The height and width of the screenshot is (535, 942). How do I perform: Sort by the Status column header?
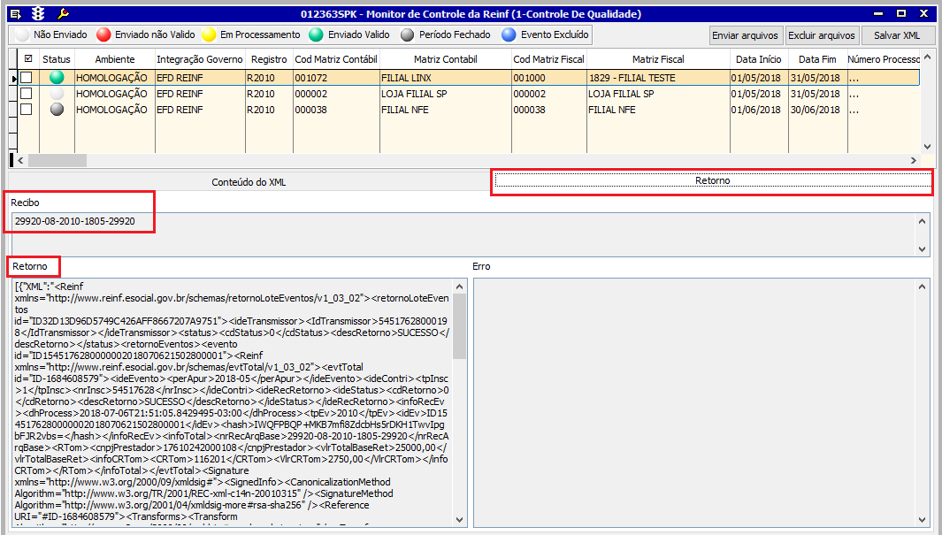pyautogui.click(x=57, y=59)
